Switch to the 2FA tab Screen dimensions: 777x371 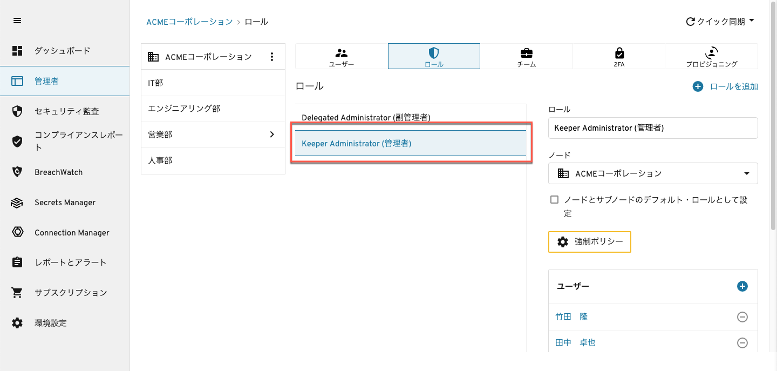[619, 56]
